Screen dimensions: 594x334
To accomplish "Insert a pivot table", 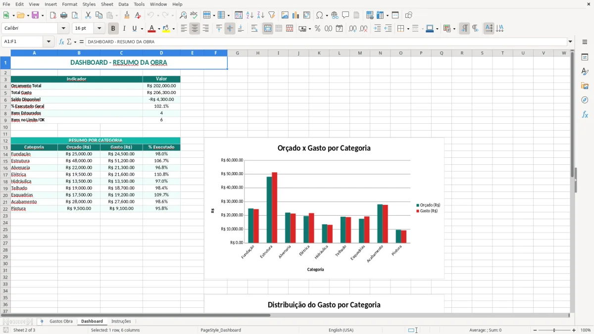I will (307, 15).
